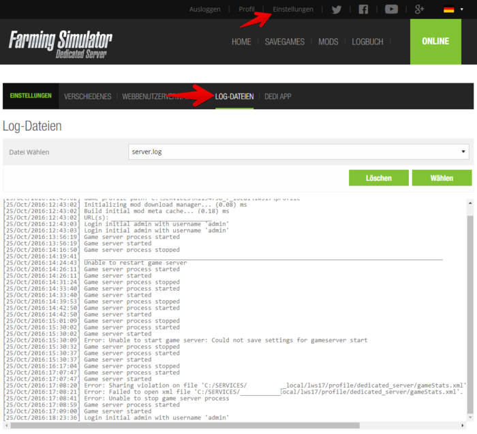
Task: Go to the HOME menu item
Action: (x=241, y=42)
